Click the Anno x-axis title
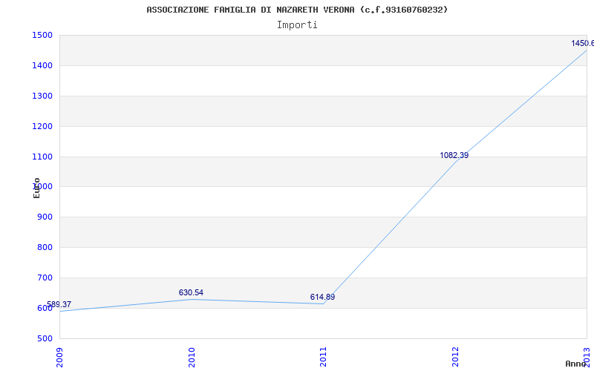Viewport: 594px width, 371px height. pos(576,364)
